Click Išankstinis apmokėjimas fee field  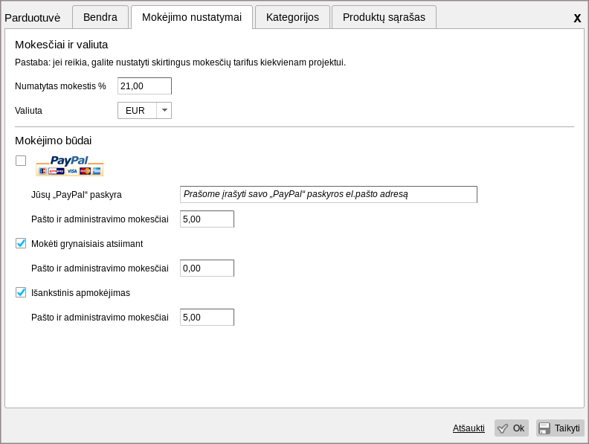coord(207,318)
